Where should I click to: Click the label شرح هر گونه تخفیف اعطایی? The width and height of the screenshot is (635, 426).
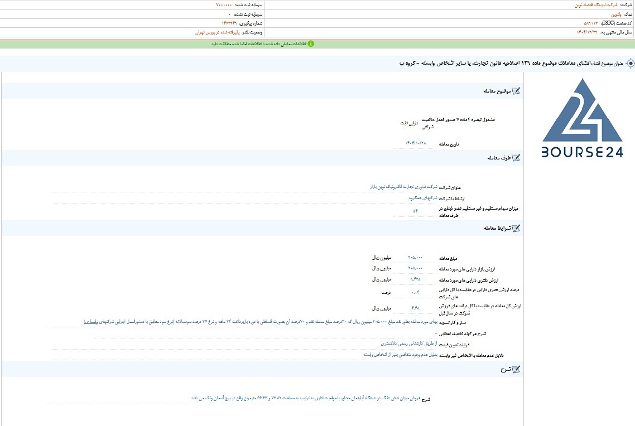463,334
